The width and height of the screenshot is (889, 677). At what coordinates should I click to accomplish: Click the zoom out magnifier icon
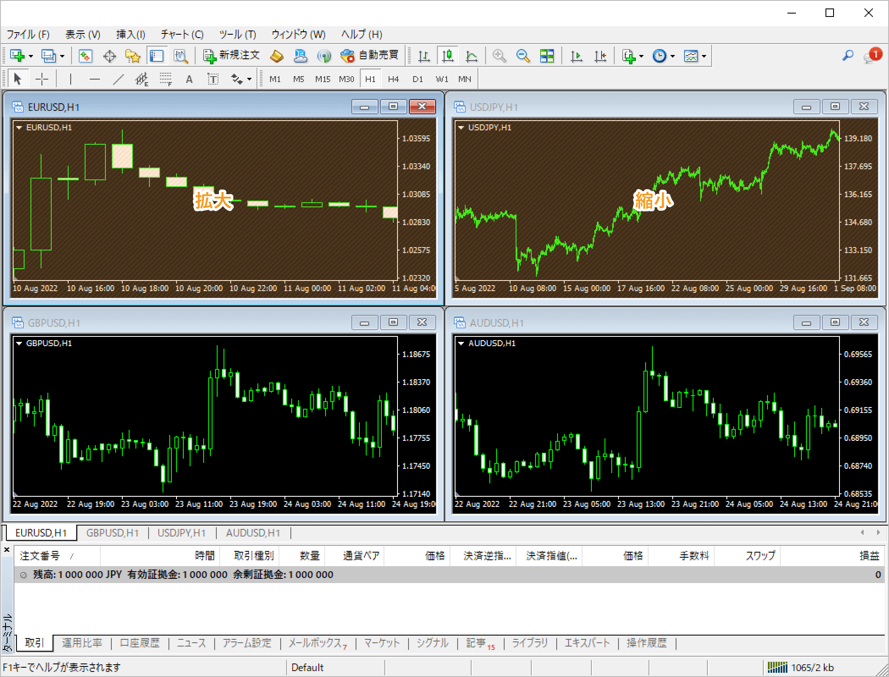[523, 56]
